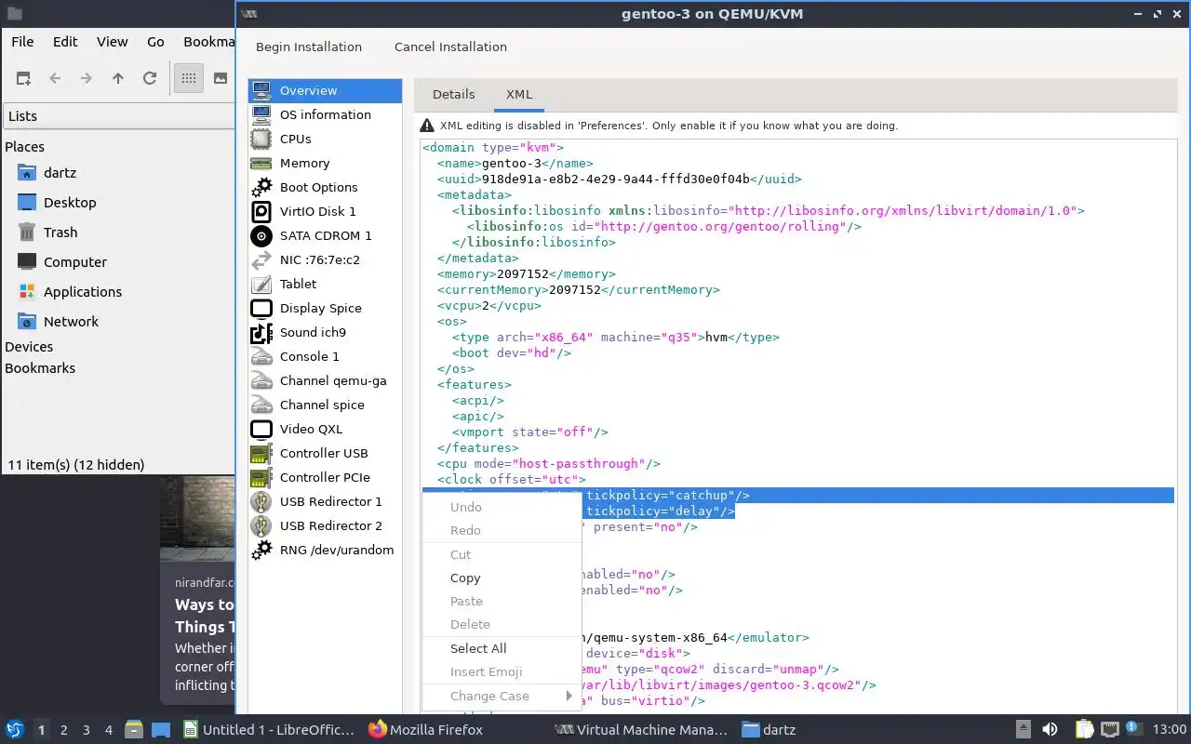Switch to the Details tab
Screen dimensions: 1191x744
454,94
